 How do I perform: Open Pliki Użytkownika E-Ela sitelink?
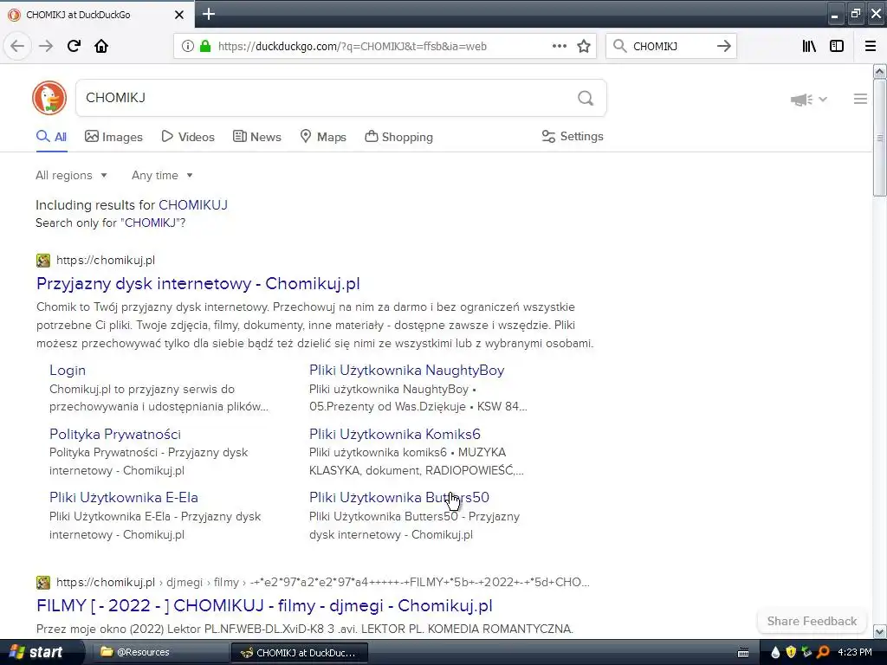123,497
